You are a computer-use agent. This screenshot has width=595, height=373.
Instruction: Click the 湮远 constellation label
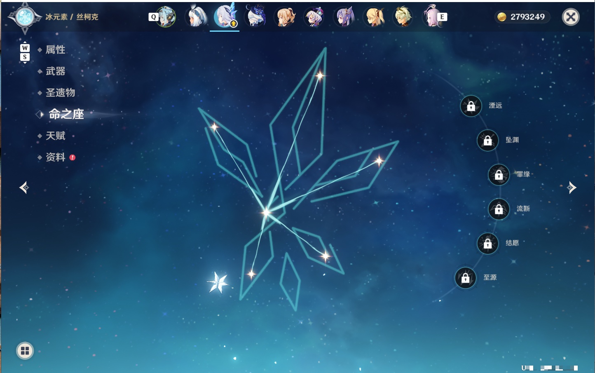(x=495, y=106)
